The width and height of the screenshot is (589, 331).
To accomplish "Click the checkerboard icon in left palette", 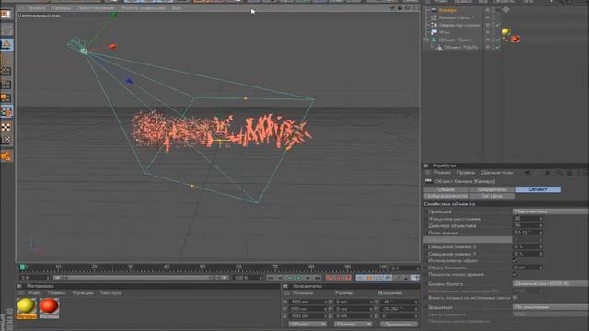I will [x=6, y=127].
